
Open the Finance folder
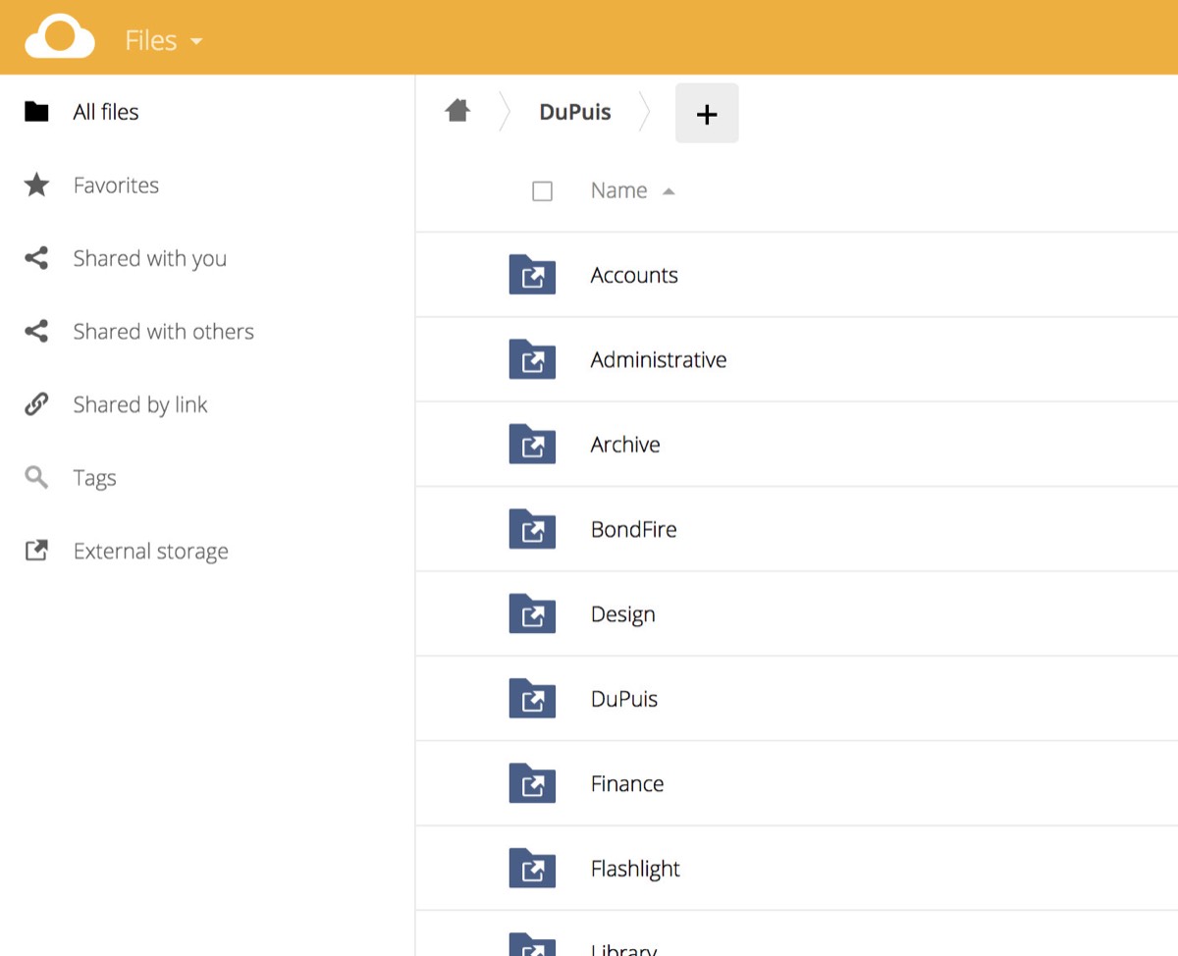(x=626, y=784)
